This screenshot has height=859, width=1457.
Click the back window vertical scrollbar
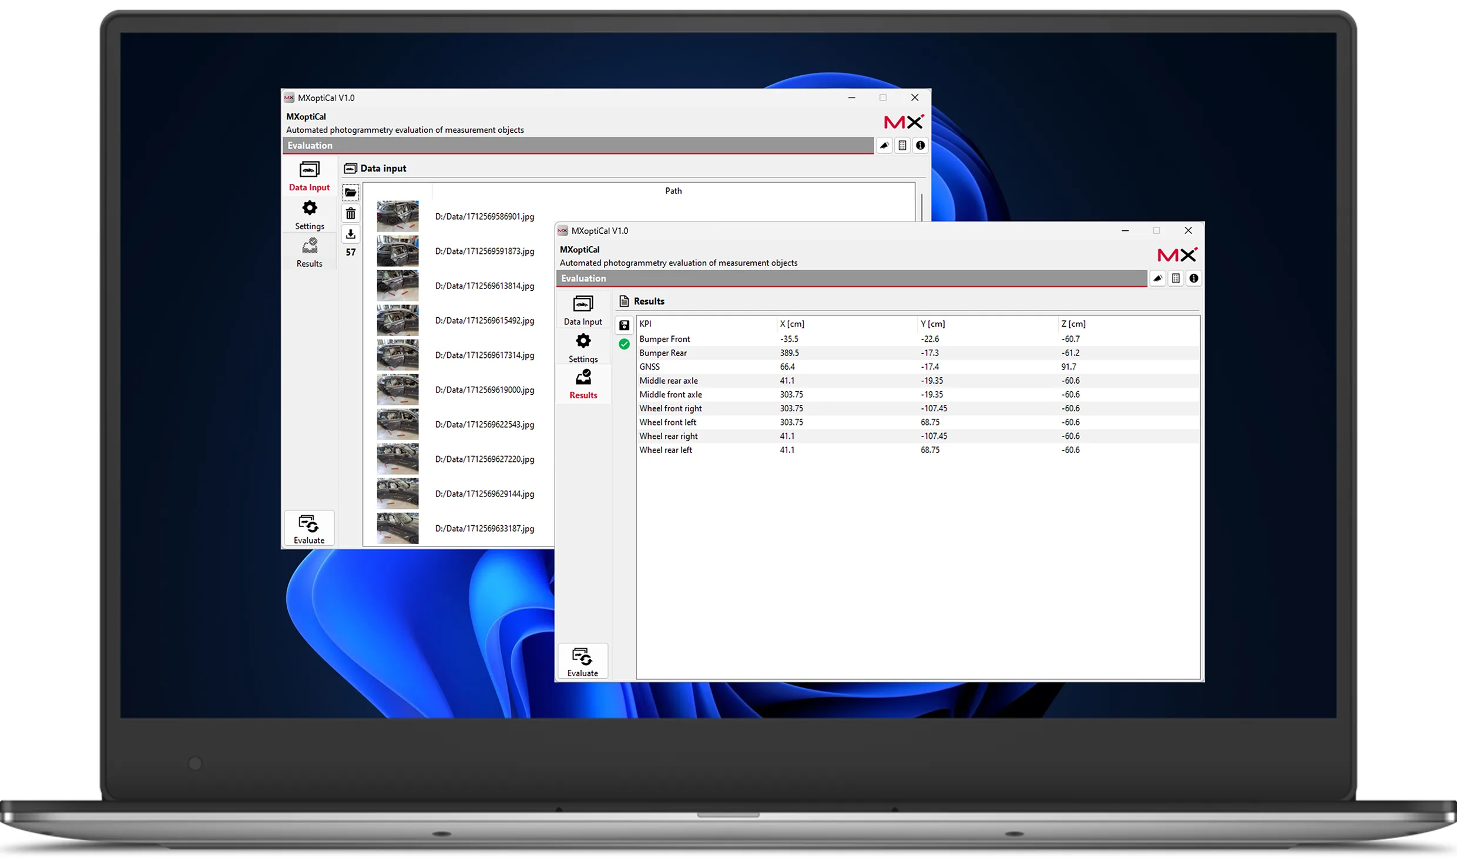[x=922, y=207]
